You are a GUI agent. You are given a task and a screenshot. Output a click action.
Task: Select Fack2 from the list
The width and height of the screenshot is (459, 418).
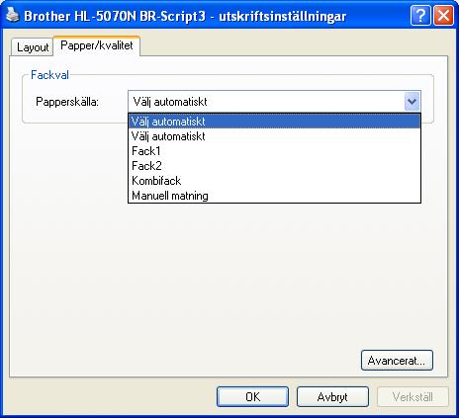(x=274, y=166)
